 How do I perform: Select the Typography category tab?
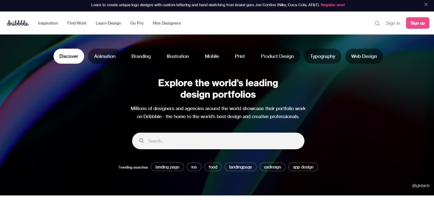pyautogui.click(x=322, y=56)
